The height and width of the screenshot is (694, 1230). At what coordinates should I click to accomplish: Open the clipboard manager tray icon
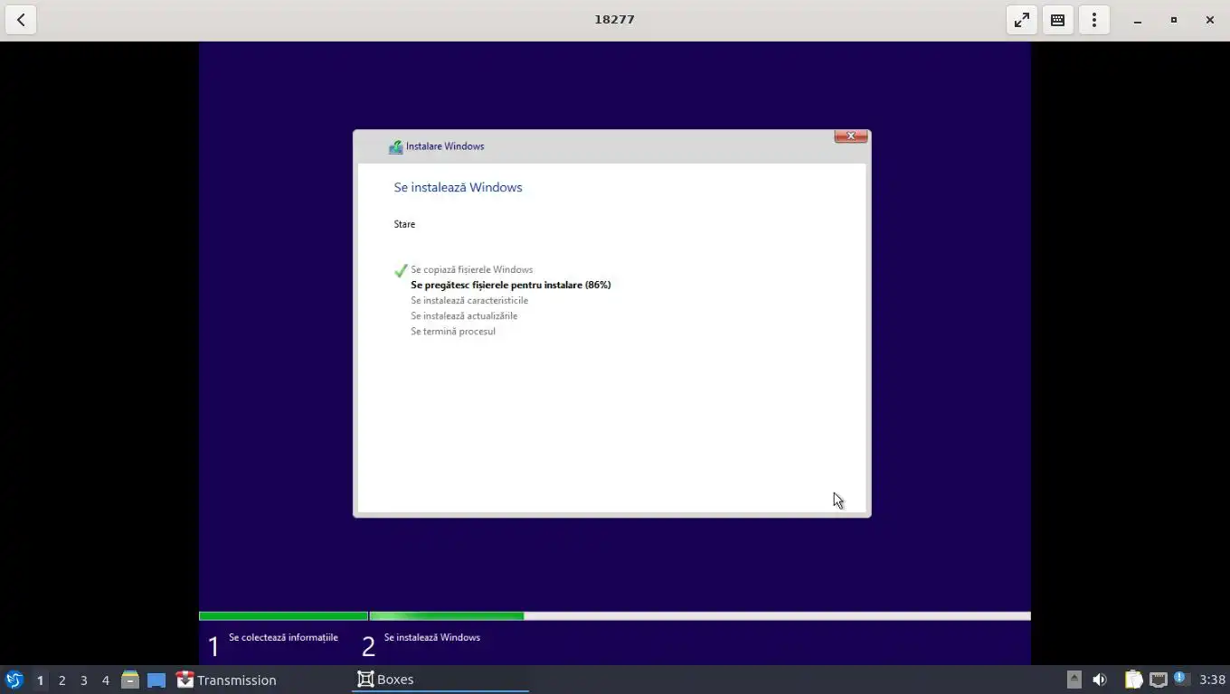(1133, 680)
